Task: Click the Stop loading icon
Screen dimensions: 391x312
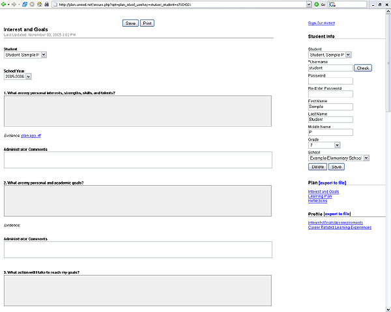Action: pyautogui.click(x=31, y=4)
